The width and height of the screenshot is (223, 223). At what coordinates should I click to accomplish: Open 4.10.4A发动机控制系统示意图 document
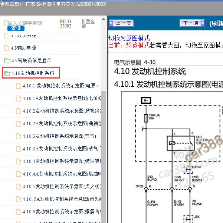(x=62, y=174)
